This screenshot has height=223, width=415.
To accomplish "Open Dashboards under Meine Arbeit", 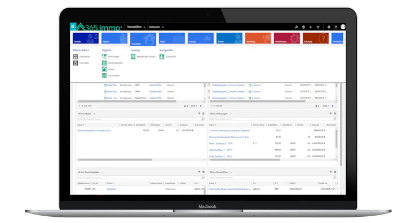I will (x=82, y=56).
